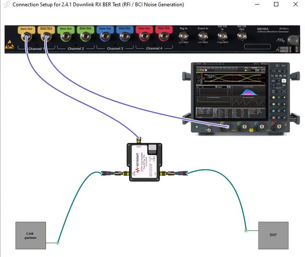This screenshot has width=305, height=257.
Task: Click the gray 'Link partner' box
Action: (31, 235)
